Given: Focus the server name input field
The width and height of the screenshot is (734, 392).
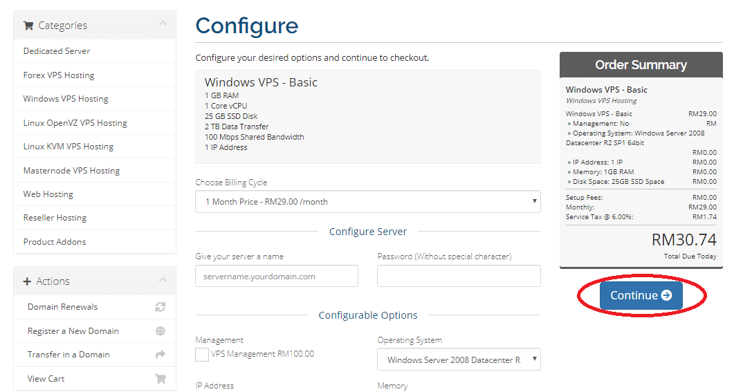Looking at the screenshot, I should (x=277, y=276).
